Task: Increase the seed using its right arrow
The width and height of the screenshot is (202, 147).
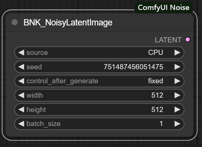Action: 177,67
